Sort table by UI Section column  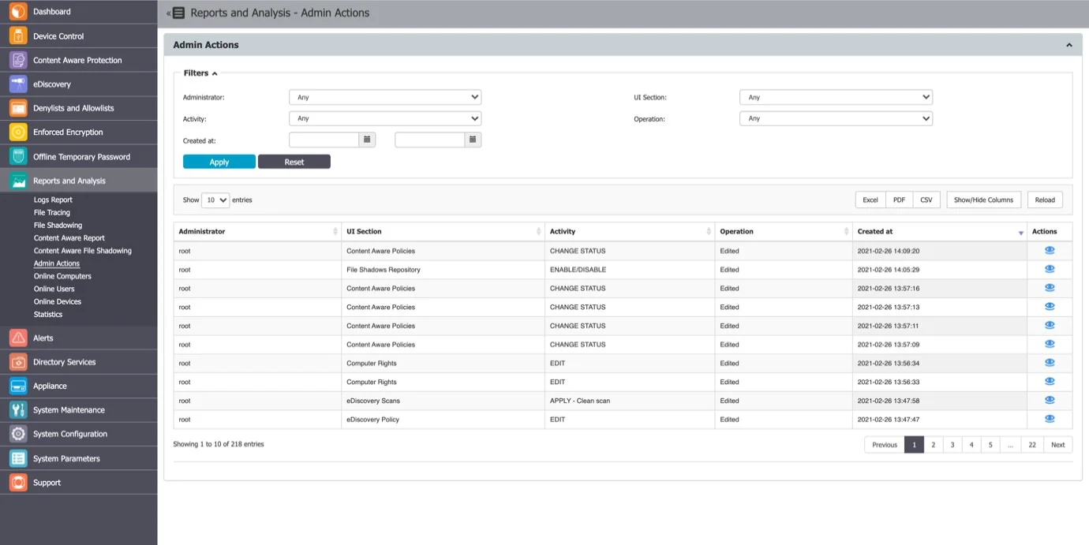443,231
